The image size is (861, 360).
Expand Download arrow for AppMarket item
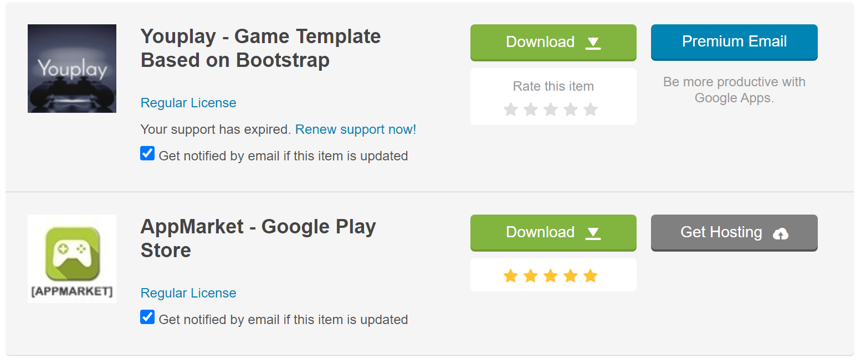click(x=593, y=233)
